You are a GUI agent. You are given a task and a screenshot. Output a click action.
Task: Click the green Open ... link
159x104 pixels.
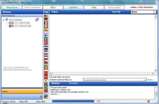coord(151,80)
